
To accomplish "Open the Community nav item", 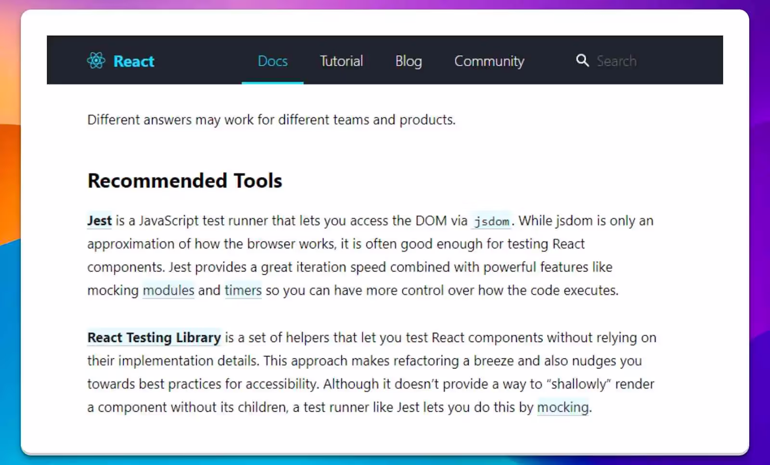I will [489, 61].
